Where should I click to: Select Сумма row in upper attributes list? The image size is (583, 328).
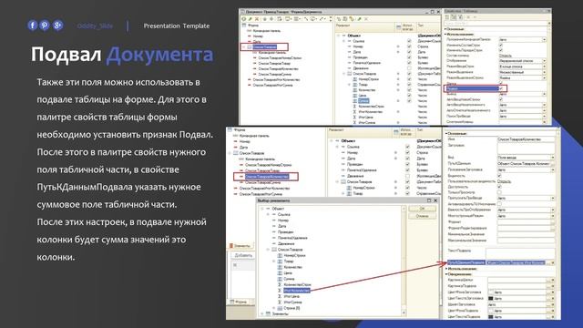pos(363,101)
